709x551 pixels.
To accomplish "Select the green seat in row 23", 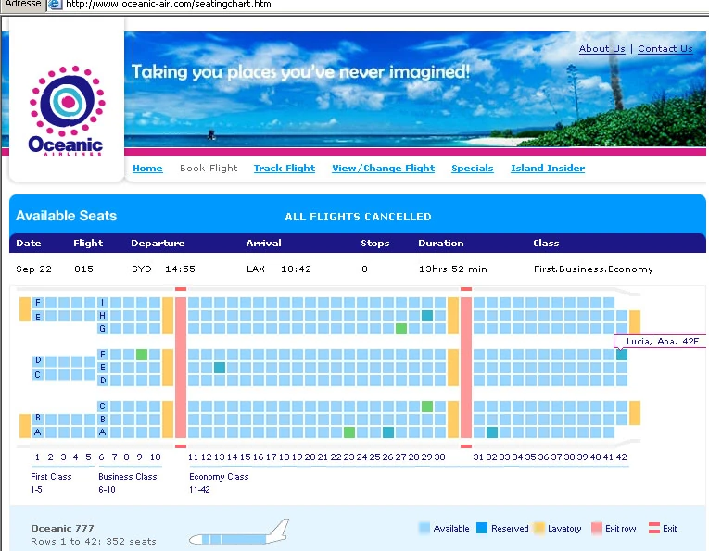I will click(x=349, y=432).
